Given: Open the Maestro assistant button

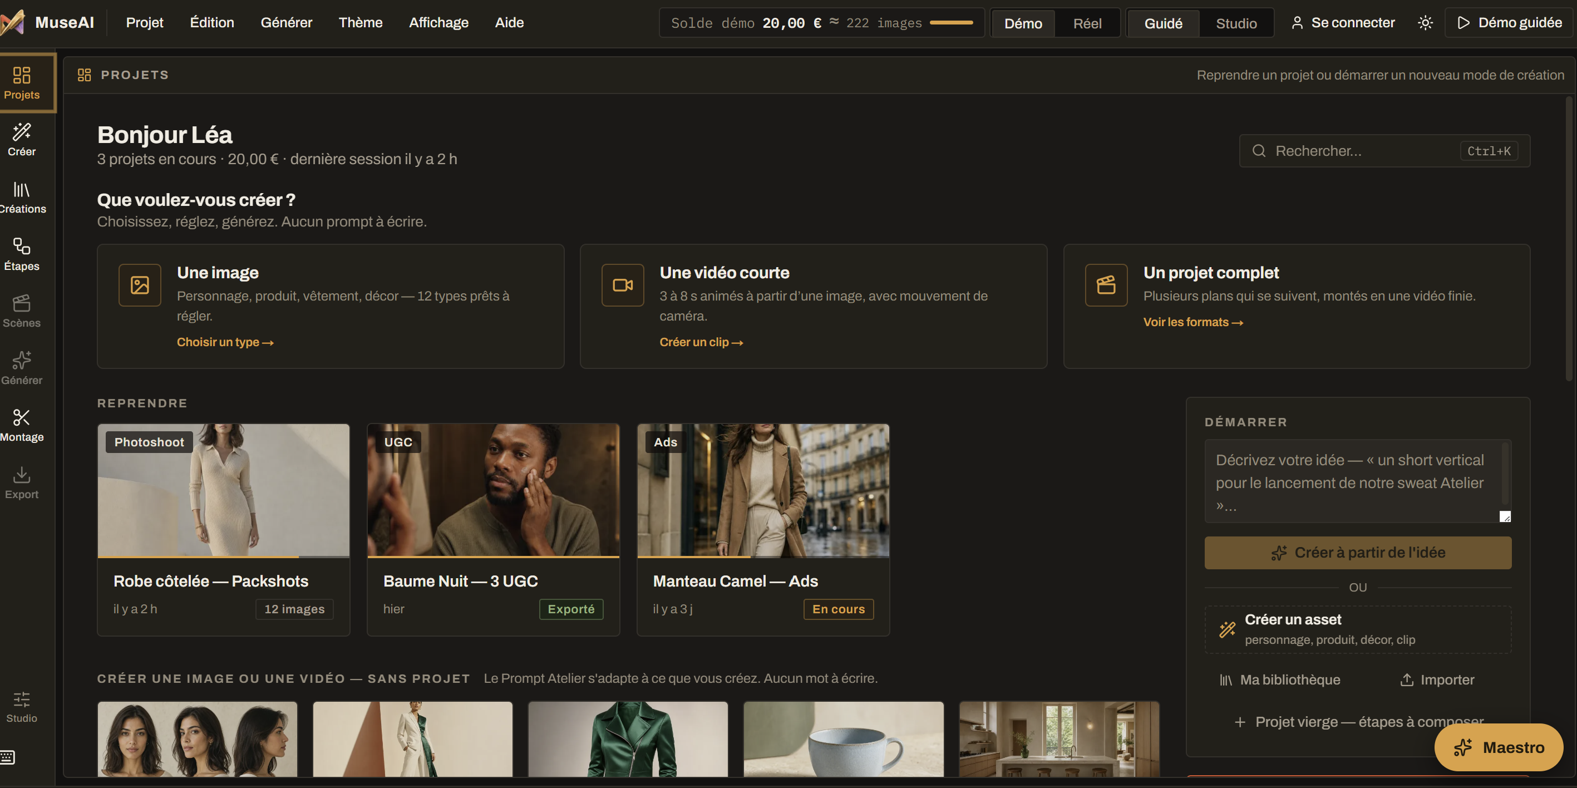Looking at the screenshot, I should 1498,747.
